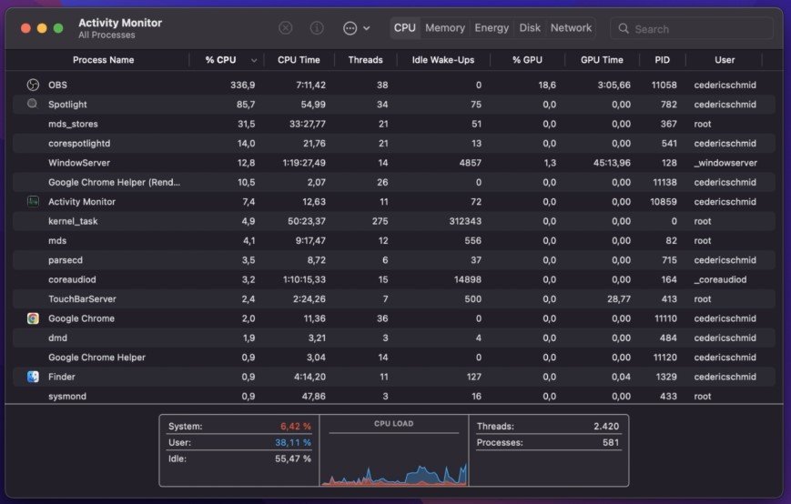The image size is (791, 504).
Task: Click the All Processes subtitle
Action: 106,35
